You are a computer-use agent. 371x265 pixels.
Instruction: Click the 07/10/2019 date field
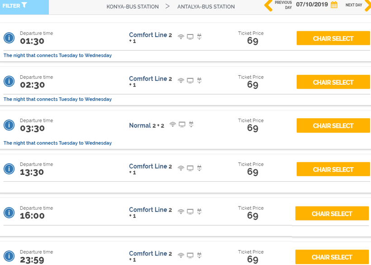312,5
